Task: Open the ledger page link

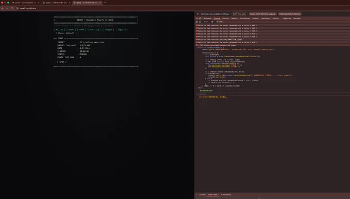Action: pos(109,29)
